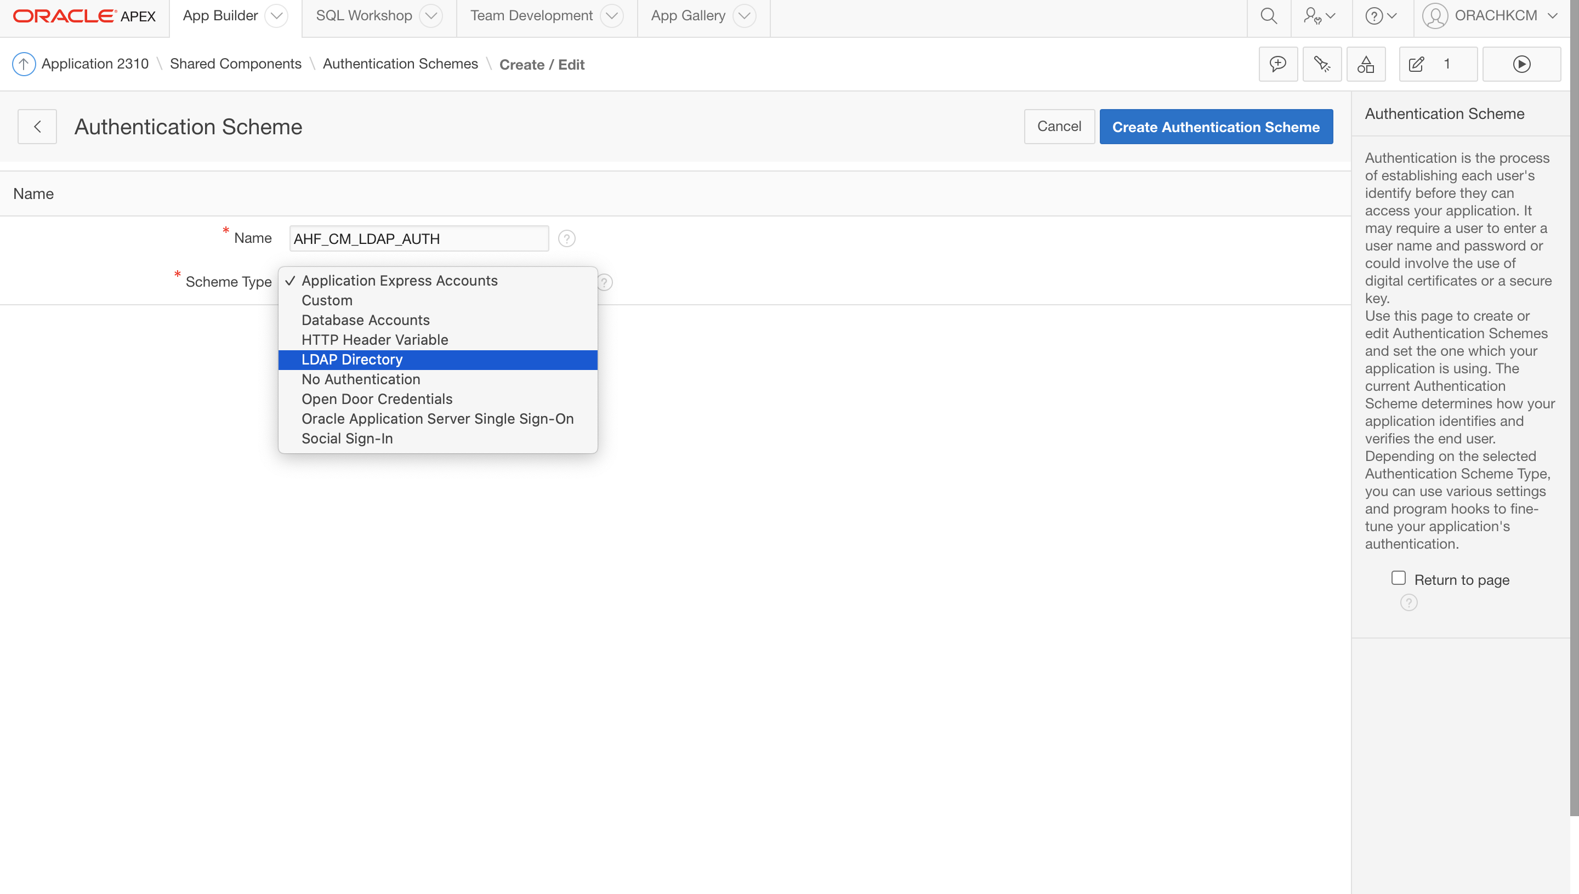
Task: Click the search magnifier icon
Action: coord(1268,16)
